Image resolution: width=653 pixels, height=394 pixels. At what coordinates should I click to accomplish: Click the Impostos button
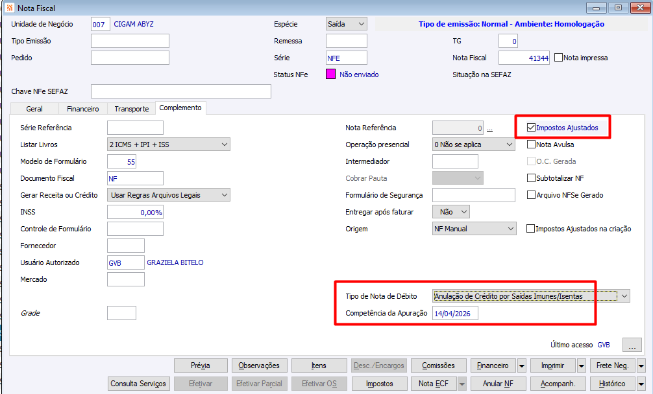point(379,384)
